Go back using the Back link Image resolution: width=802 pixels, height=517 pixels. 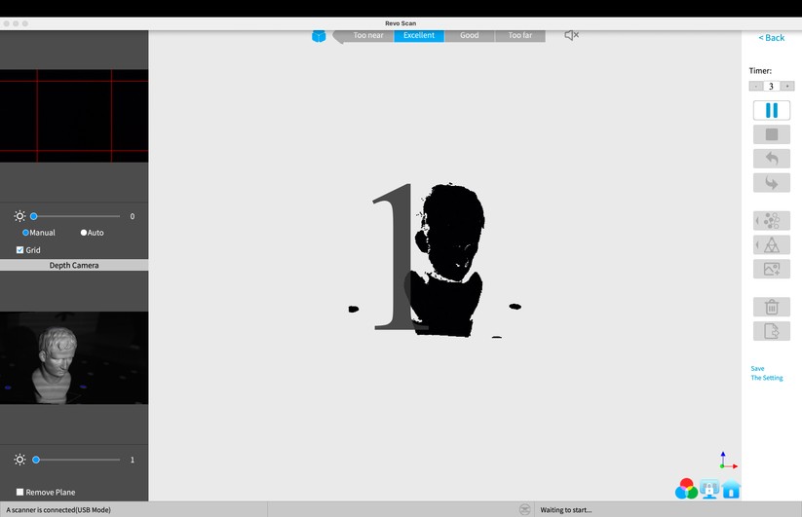771,38
